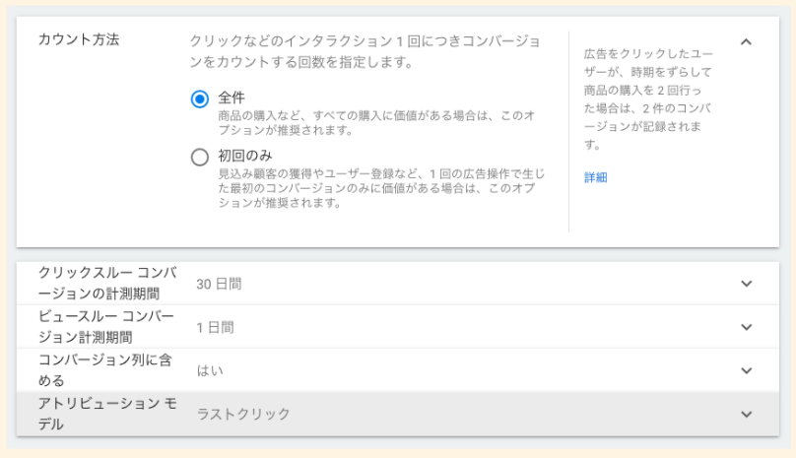
Task: Click the 1 日間 value
Action: click(215, 327)
